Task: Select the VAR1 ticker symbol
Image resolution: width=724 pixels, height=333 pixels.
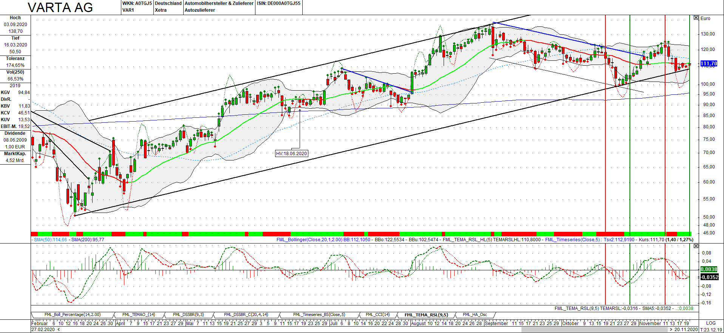Action: pos(128,10)
